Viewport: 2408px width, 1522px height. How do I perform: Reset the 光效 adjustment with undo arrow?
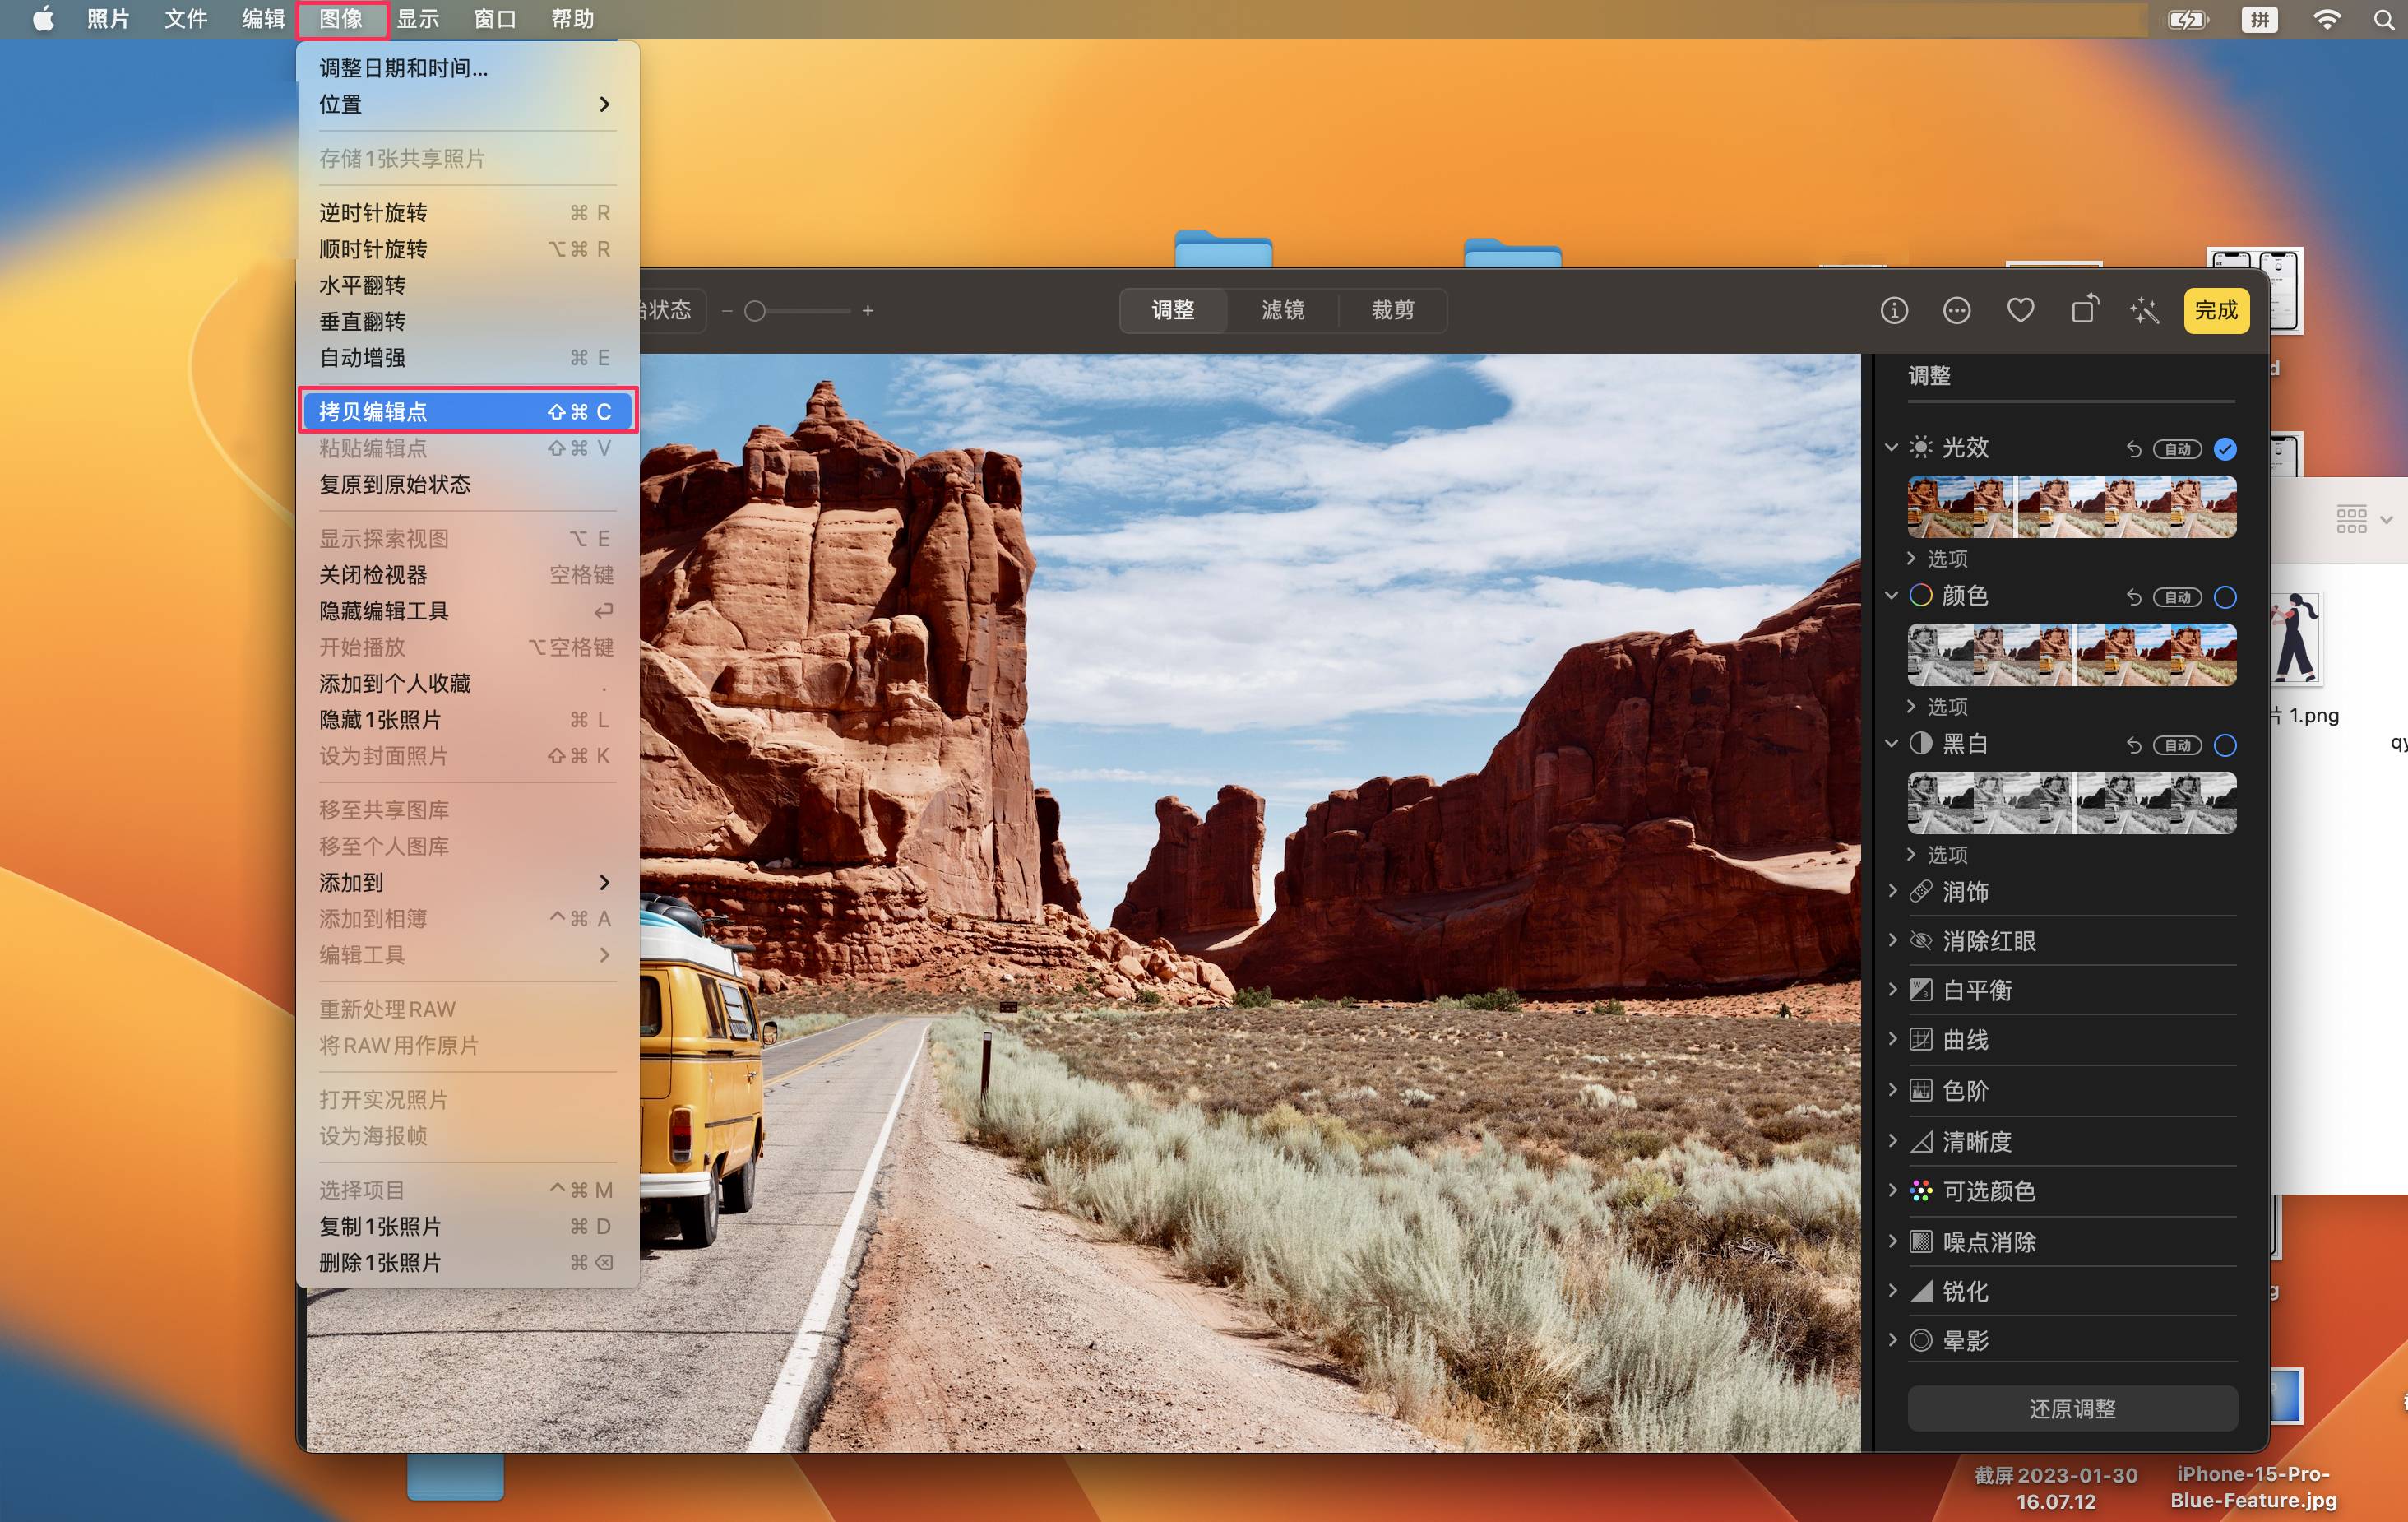tap(2133, 448)
